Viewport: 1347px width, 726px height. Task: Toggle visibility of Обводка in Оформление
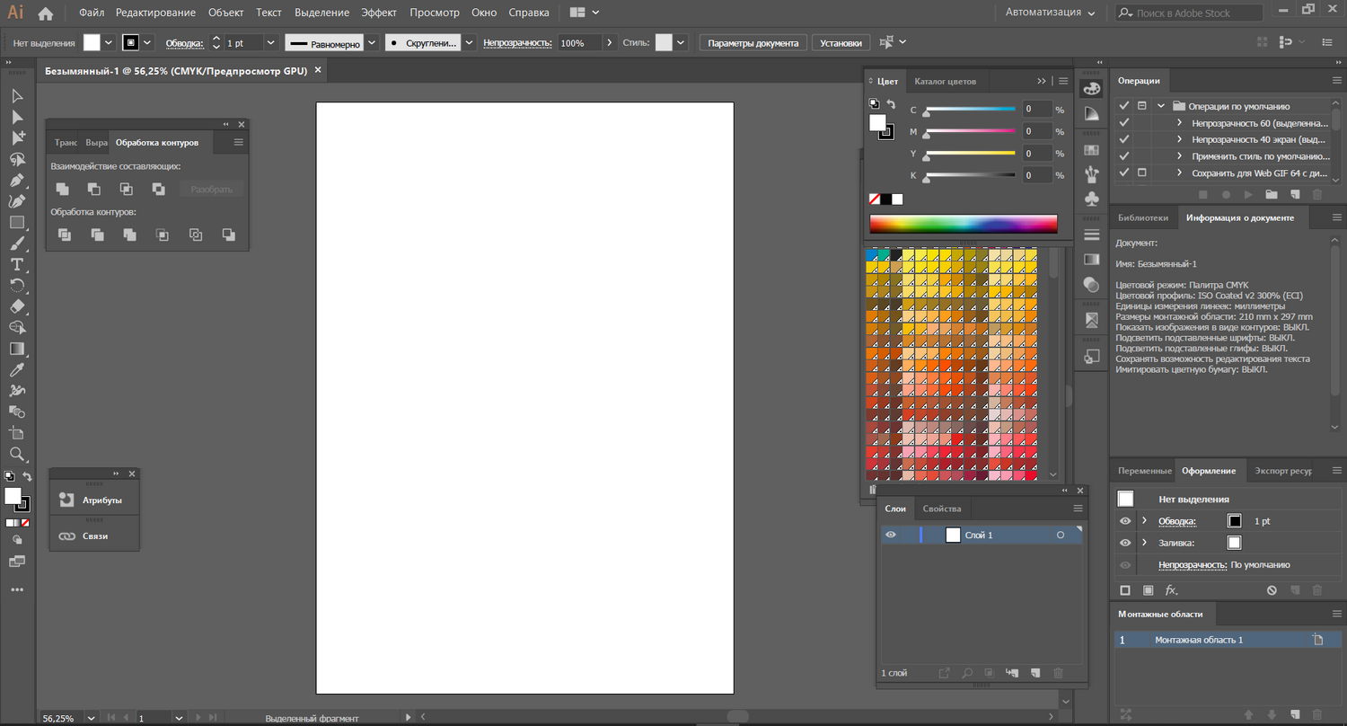[x=1125, y=521]
